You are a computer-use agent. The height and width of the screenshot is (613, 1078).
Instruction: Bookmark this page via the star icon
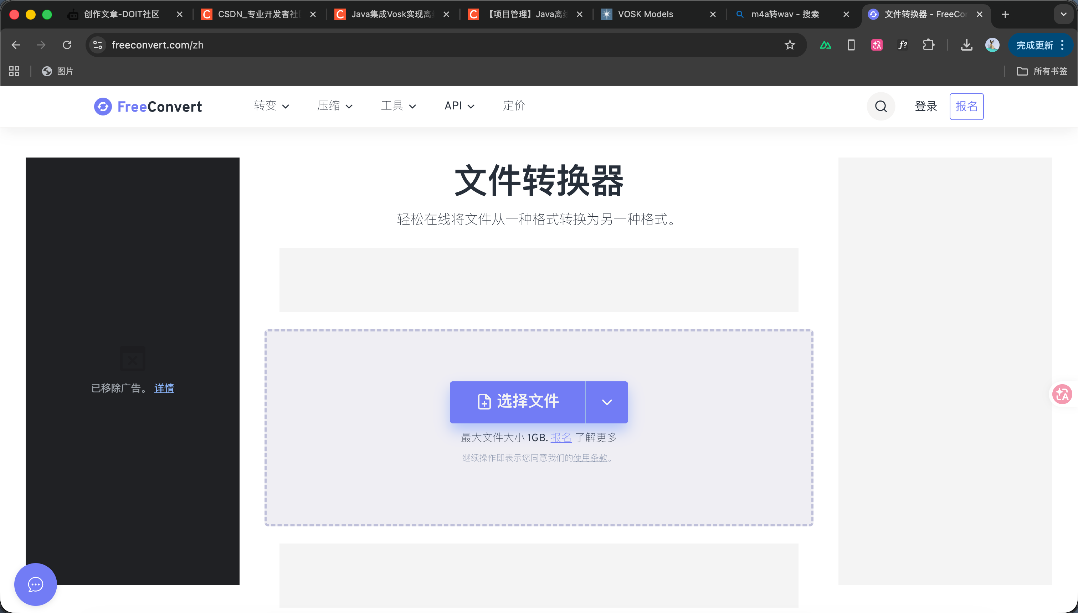tap(790, 45)
